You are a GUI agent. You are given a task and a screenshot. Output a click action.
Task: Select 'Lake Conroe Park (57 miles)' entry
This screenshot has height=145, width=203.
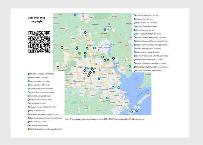tap(40, 81)
